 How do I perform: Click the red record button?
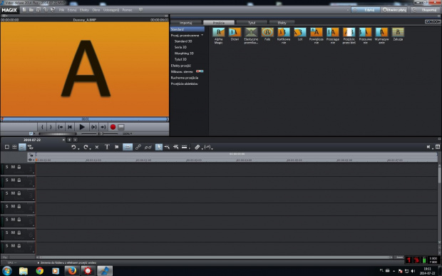click(113, 127)
